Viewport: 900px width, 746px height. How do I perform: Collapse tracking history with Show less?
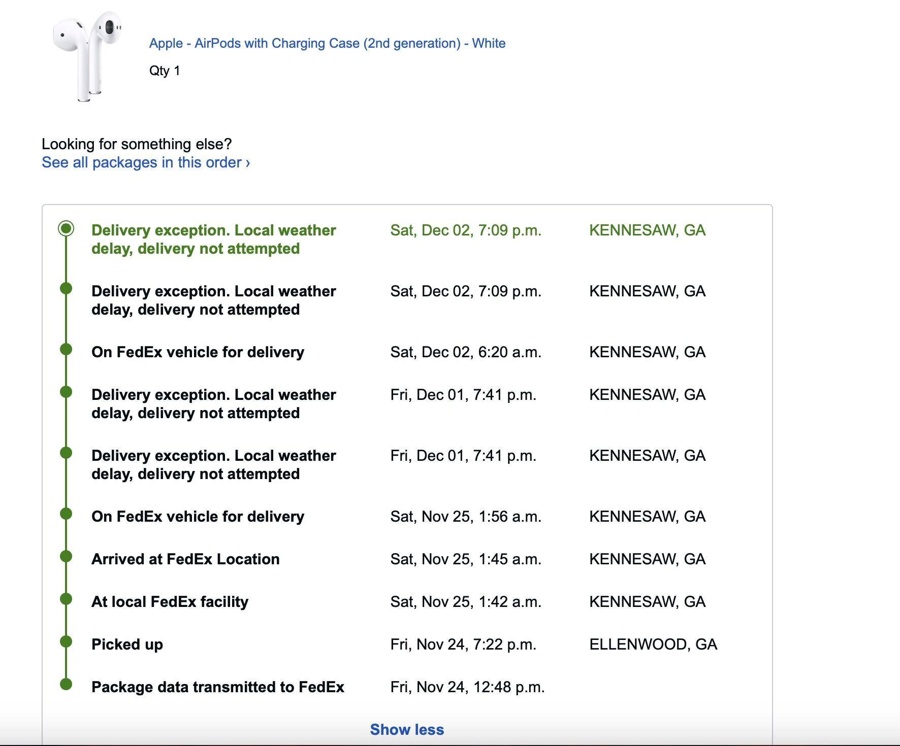click(407, 729)
